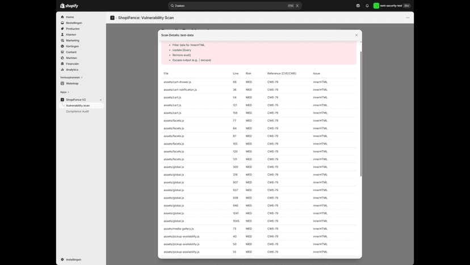Click the Content sidebar icon
The image size is (470, 265).
[x=62, y=52]
